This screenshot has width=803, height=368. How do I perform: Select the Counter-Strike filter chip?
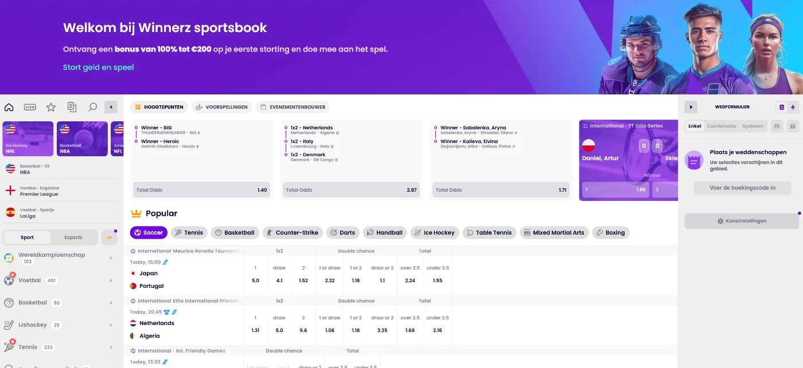tap(293, 232)
